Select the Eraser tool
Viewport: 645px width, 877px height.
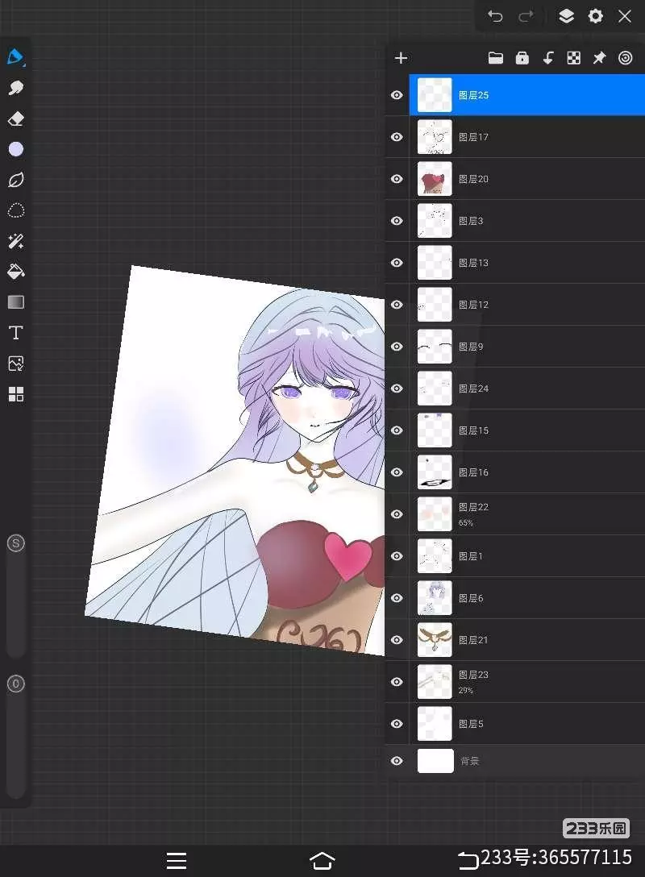[x=15, y=118]
